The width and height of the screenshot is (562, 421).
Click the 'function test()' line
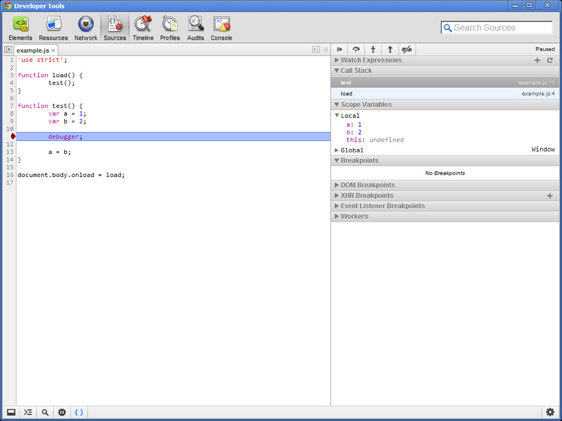[50, 106]
